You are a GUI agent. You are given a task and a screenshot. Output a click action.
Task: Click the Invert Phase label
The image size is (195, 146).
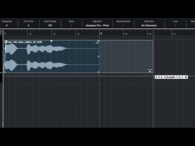50,21
